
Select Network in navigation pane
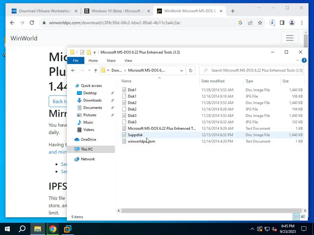(88, 159)
